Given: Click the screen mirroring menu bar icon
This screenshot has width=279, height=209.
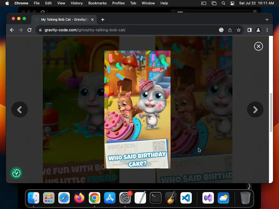Looking at the screenshot, I should [214, 3].
